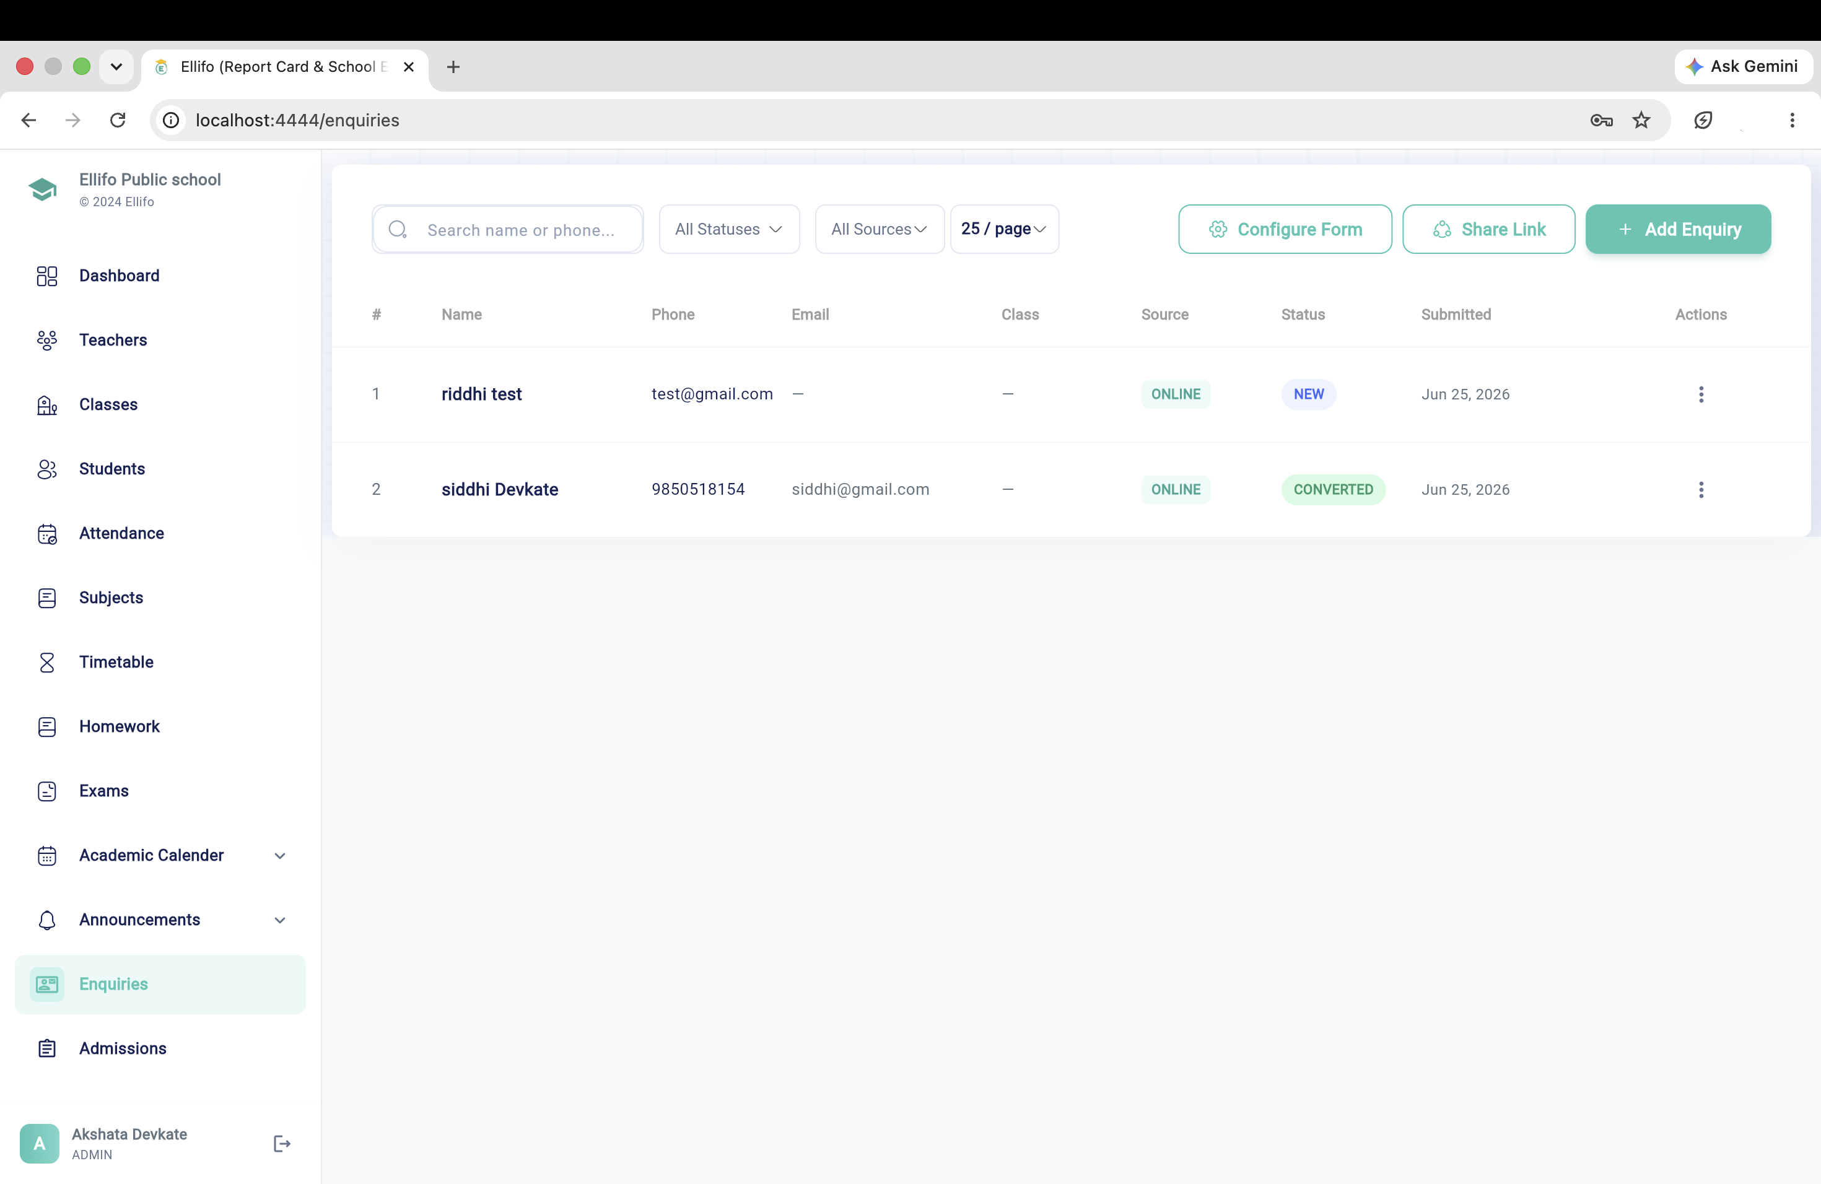
Task: Open the All Statuses filter dropdown
Action: pyautogui.click(x=729, y=230)
